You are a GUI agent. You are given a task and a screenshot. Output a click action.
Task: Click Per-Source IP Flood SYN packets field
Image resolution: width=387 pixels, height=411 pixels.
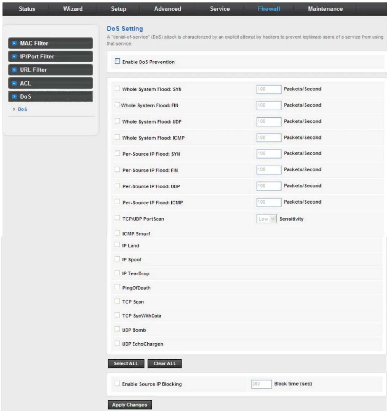point(269,153)
